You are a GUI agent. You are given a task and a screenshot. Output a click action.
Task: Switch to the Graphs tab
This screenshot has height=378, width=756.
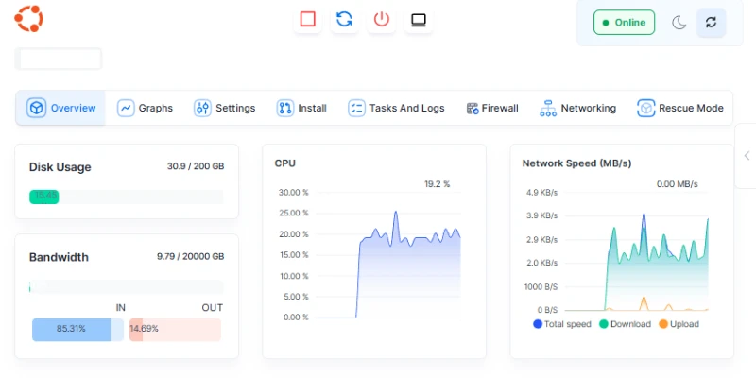[x=145, y=108]
